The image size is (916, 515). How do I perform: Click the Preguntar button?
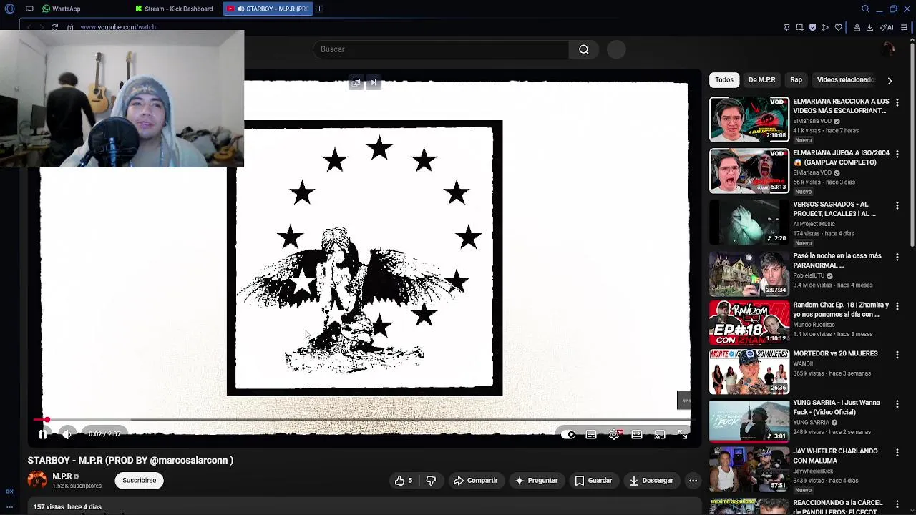(x=536, y=481)
